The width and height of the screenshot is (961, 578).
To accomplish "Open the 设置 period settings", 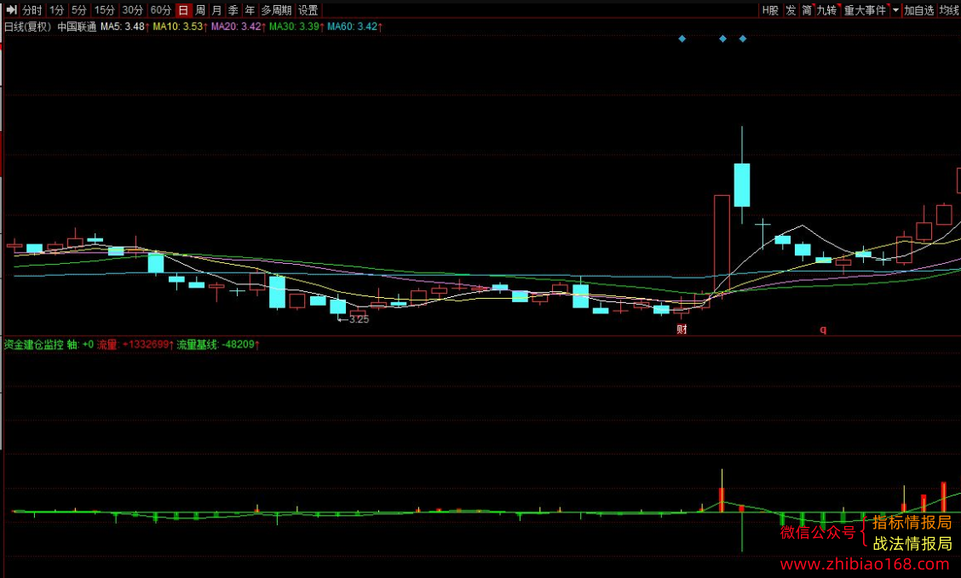I will point(308,10).
